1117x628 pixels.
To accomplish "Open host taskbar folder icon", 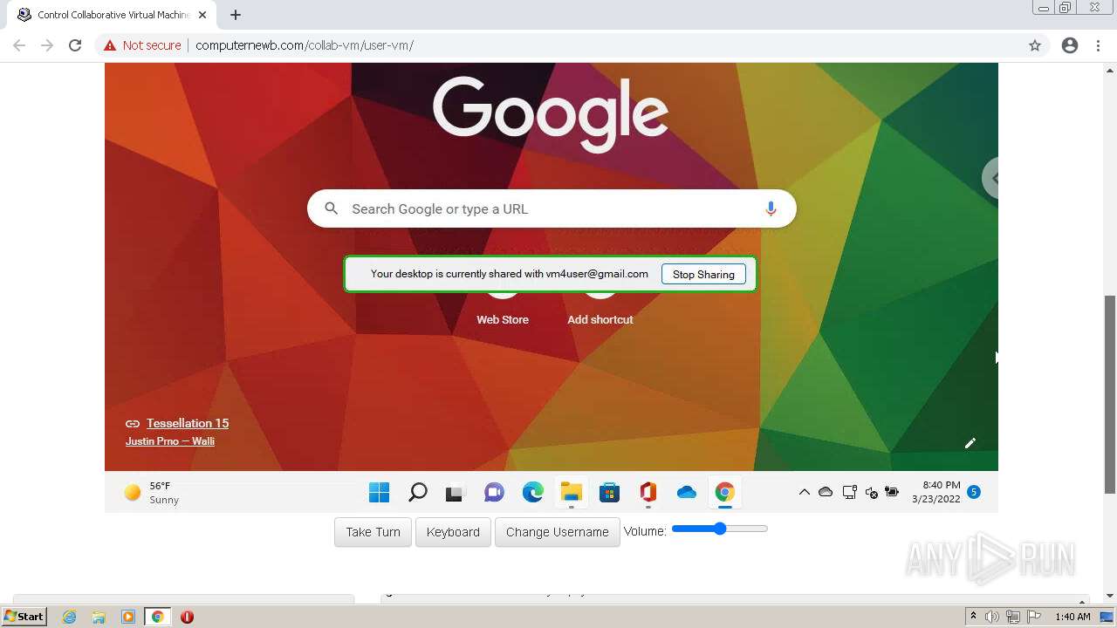I will click(99, 617).
